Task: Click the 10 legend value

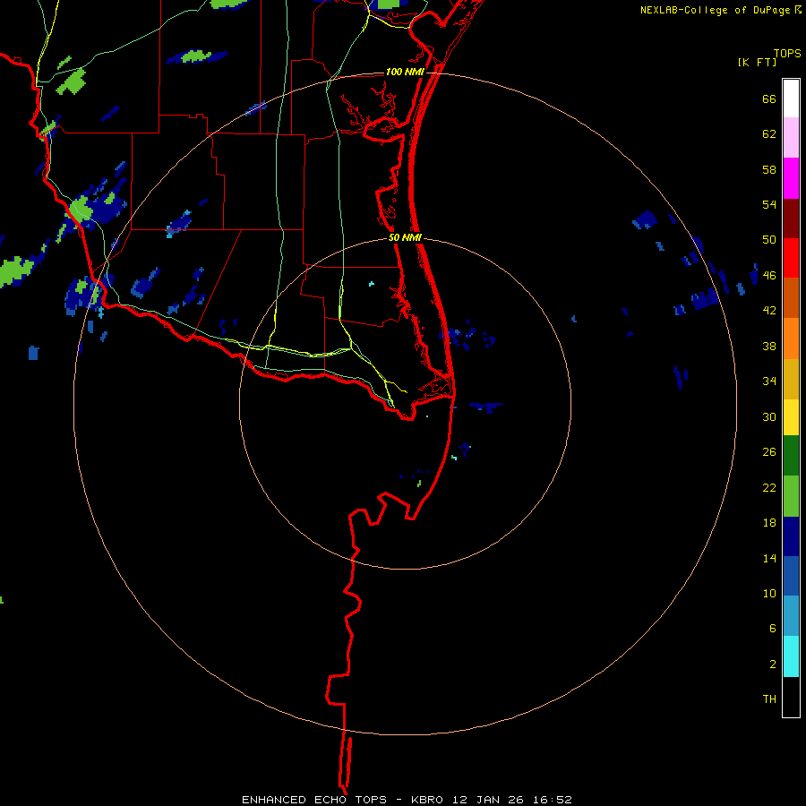Action: coord(769,593)
